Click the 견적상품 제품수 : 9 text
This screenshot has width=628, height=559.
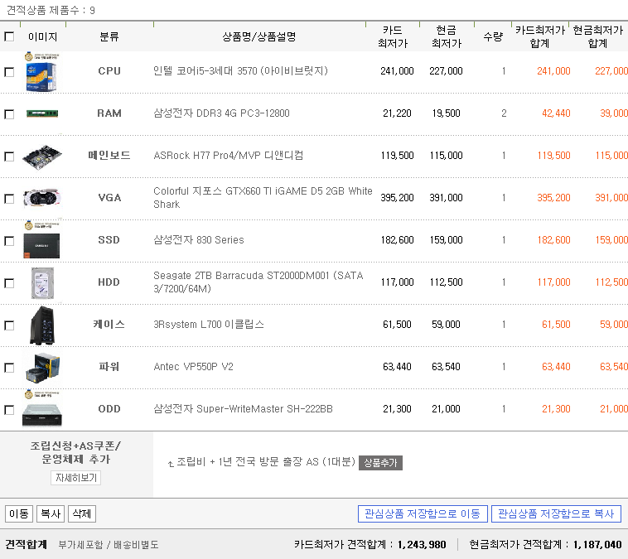[x=51, y=11]
